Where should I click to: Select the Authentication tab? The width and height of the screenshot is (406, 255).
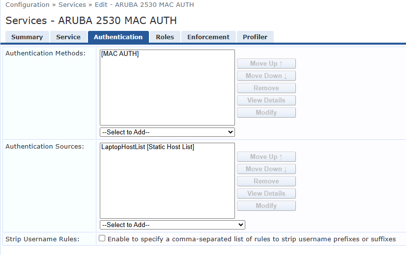click(x=118, y=37)
